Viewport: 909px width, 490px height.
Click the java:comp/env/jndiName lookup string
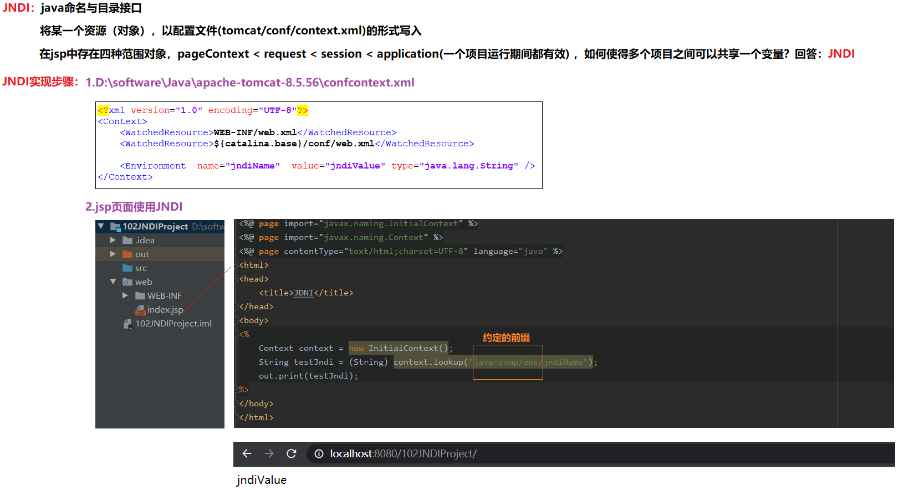click(x=528, y=363)
